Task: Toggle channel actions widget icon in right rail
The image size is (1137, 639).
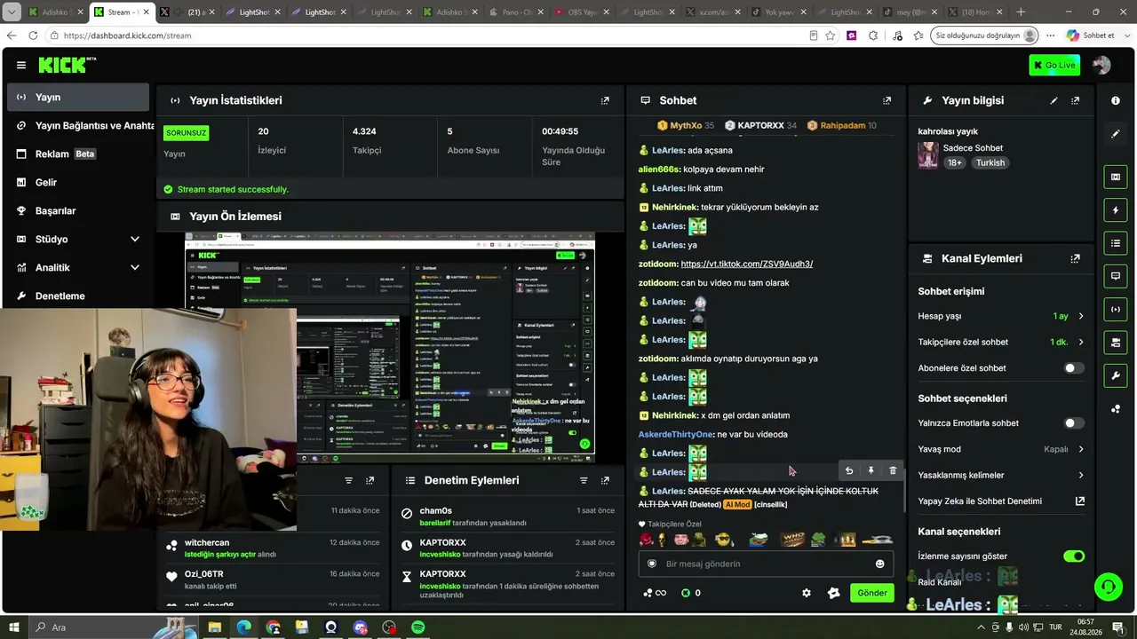Action: [1116, 343]
